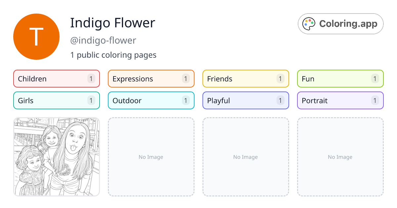Select the count badge on Fun tag

(375, 79)
